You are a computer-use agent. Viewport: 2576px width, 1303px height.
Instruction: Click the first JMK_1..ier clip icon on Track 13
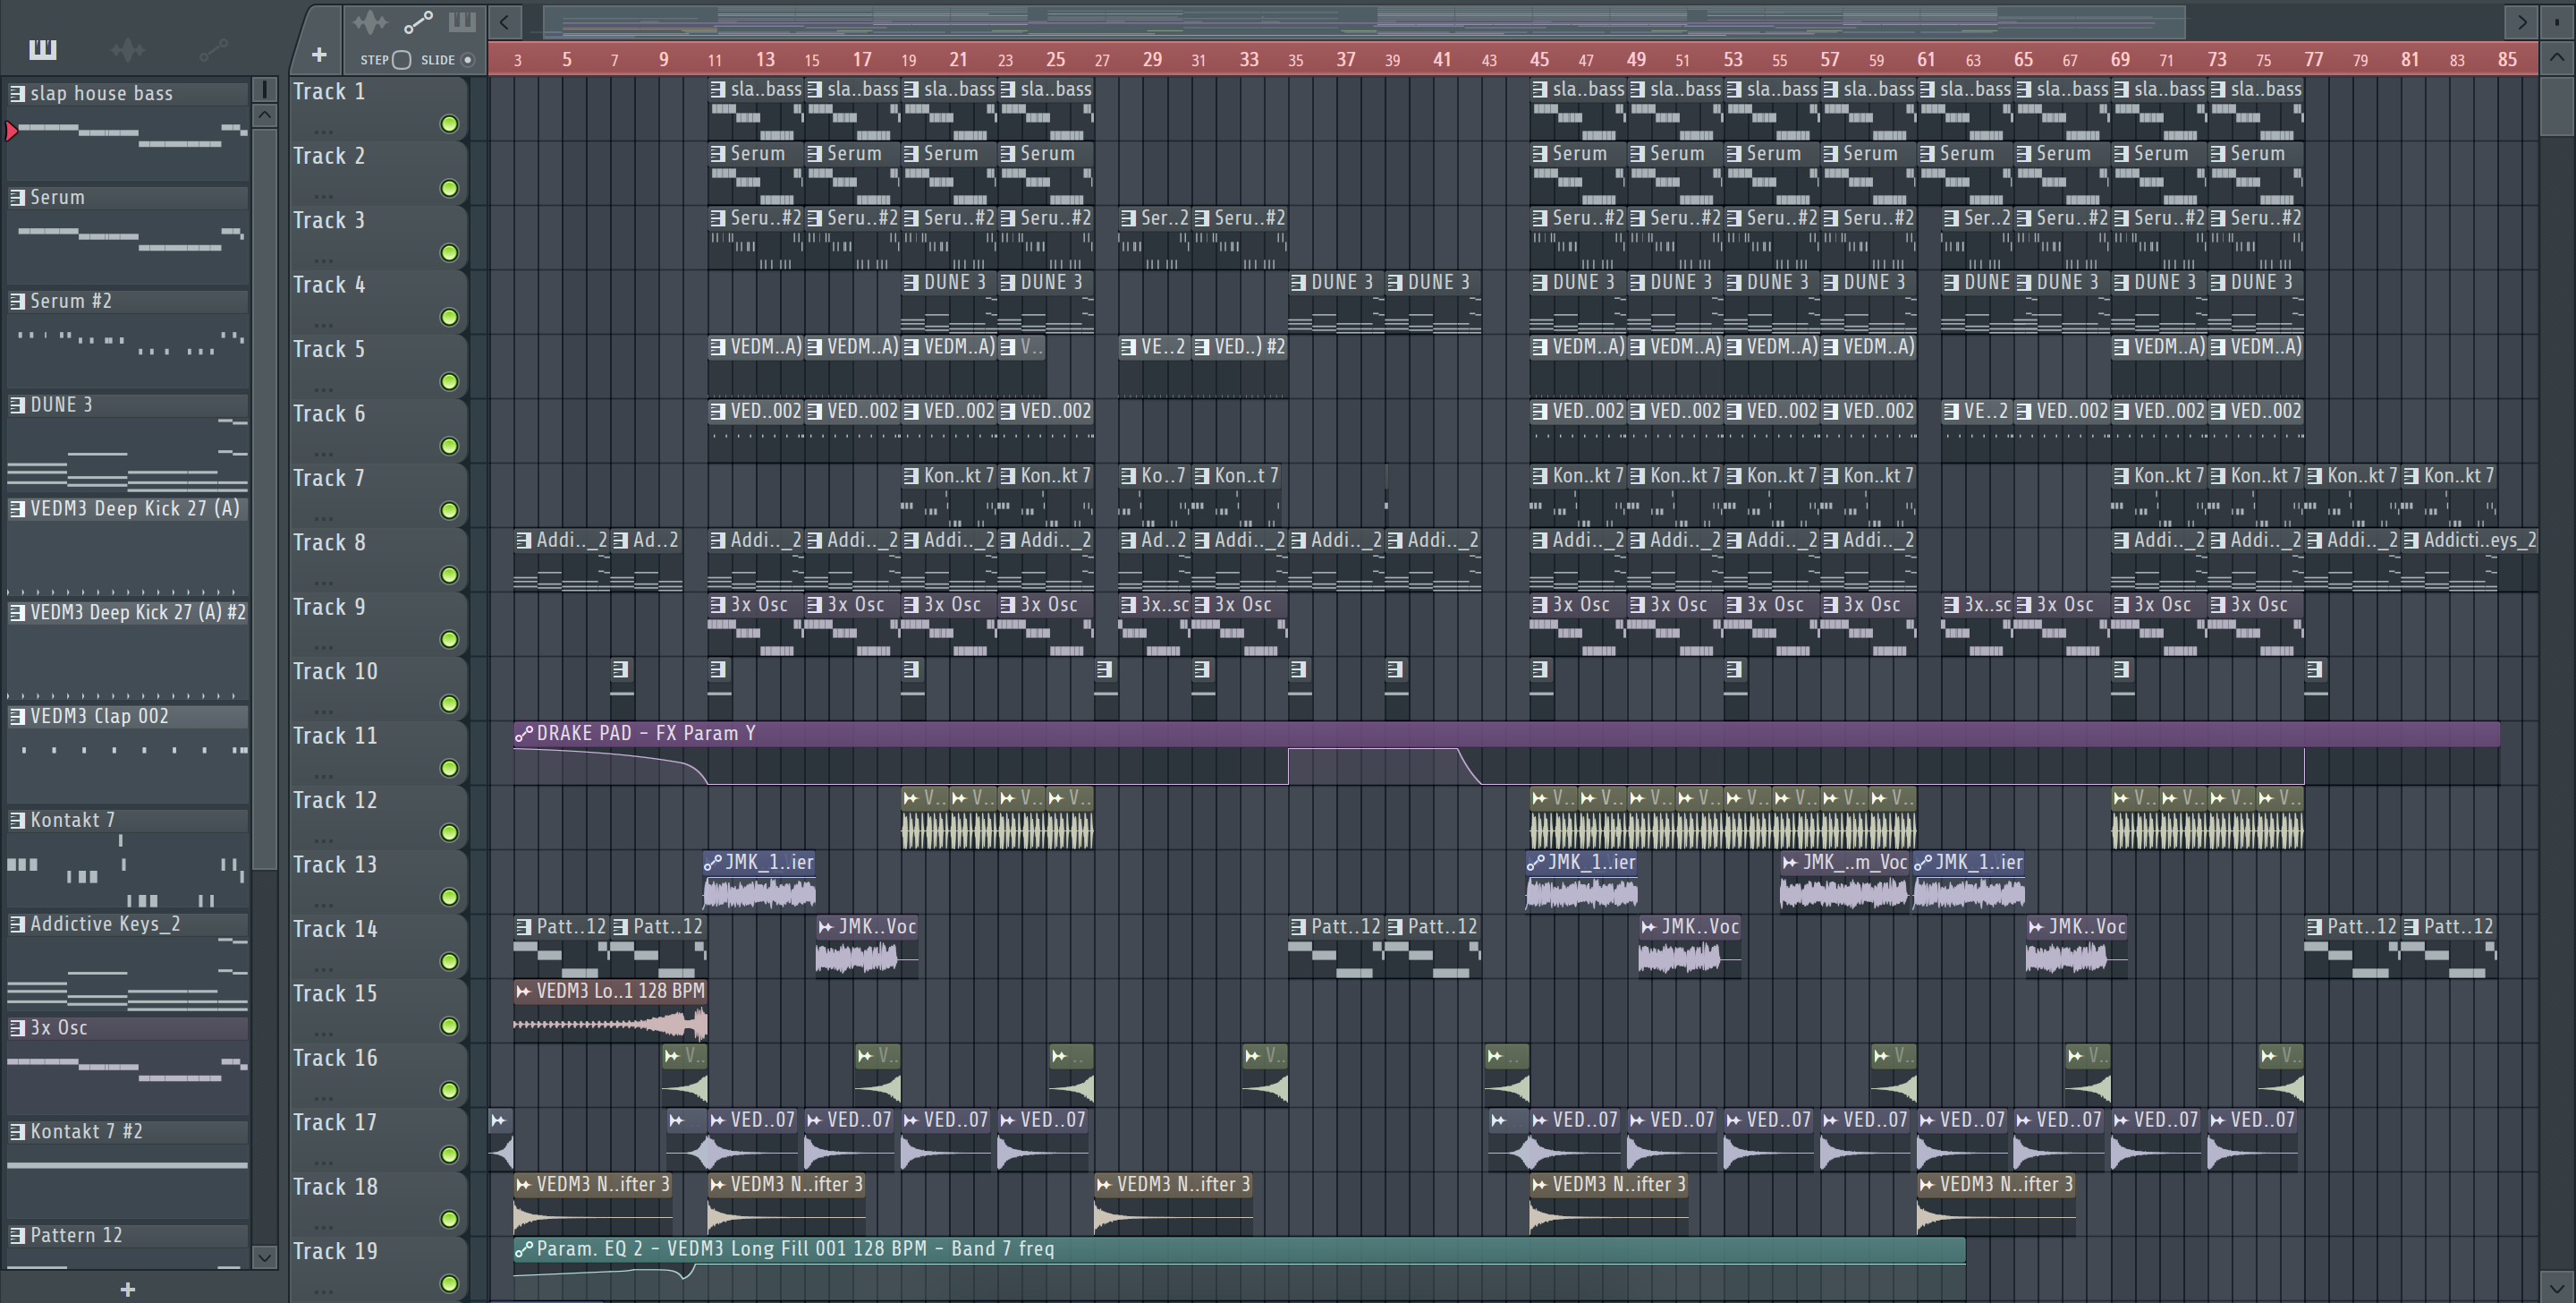point(713,862)
